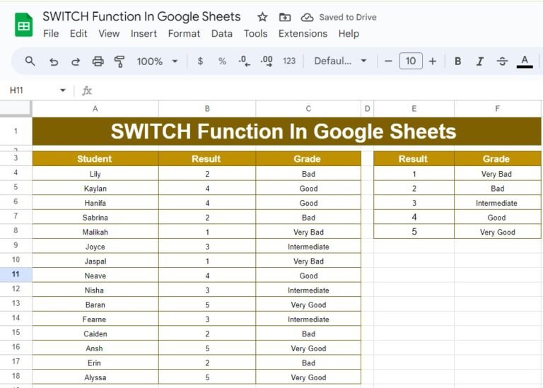Star this spreadsheet document

pos(262,17)
